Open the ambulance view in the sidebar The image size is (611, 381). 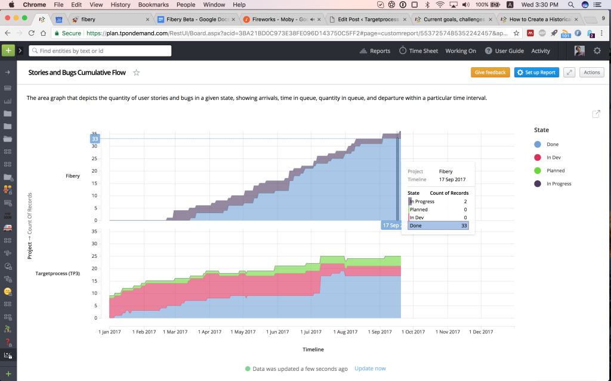coord(7,228)
